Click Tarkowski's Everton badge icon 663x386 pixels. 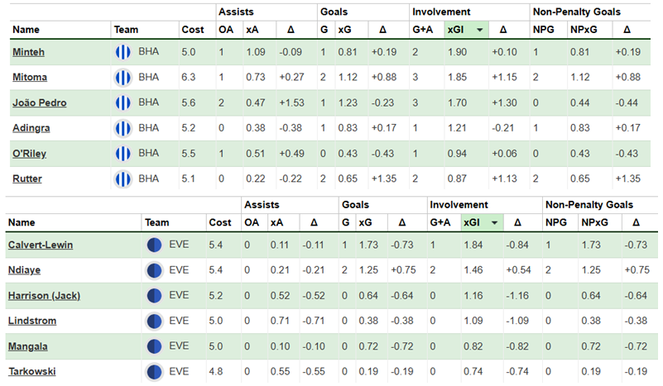coord(153,372)
